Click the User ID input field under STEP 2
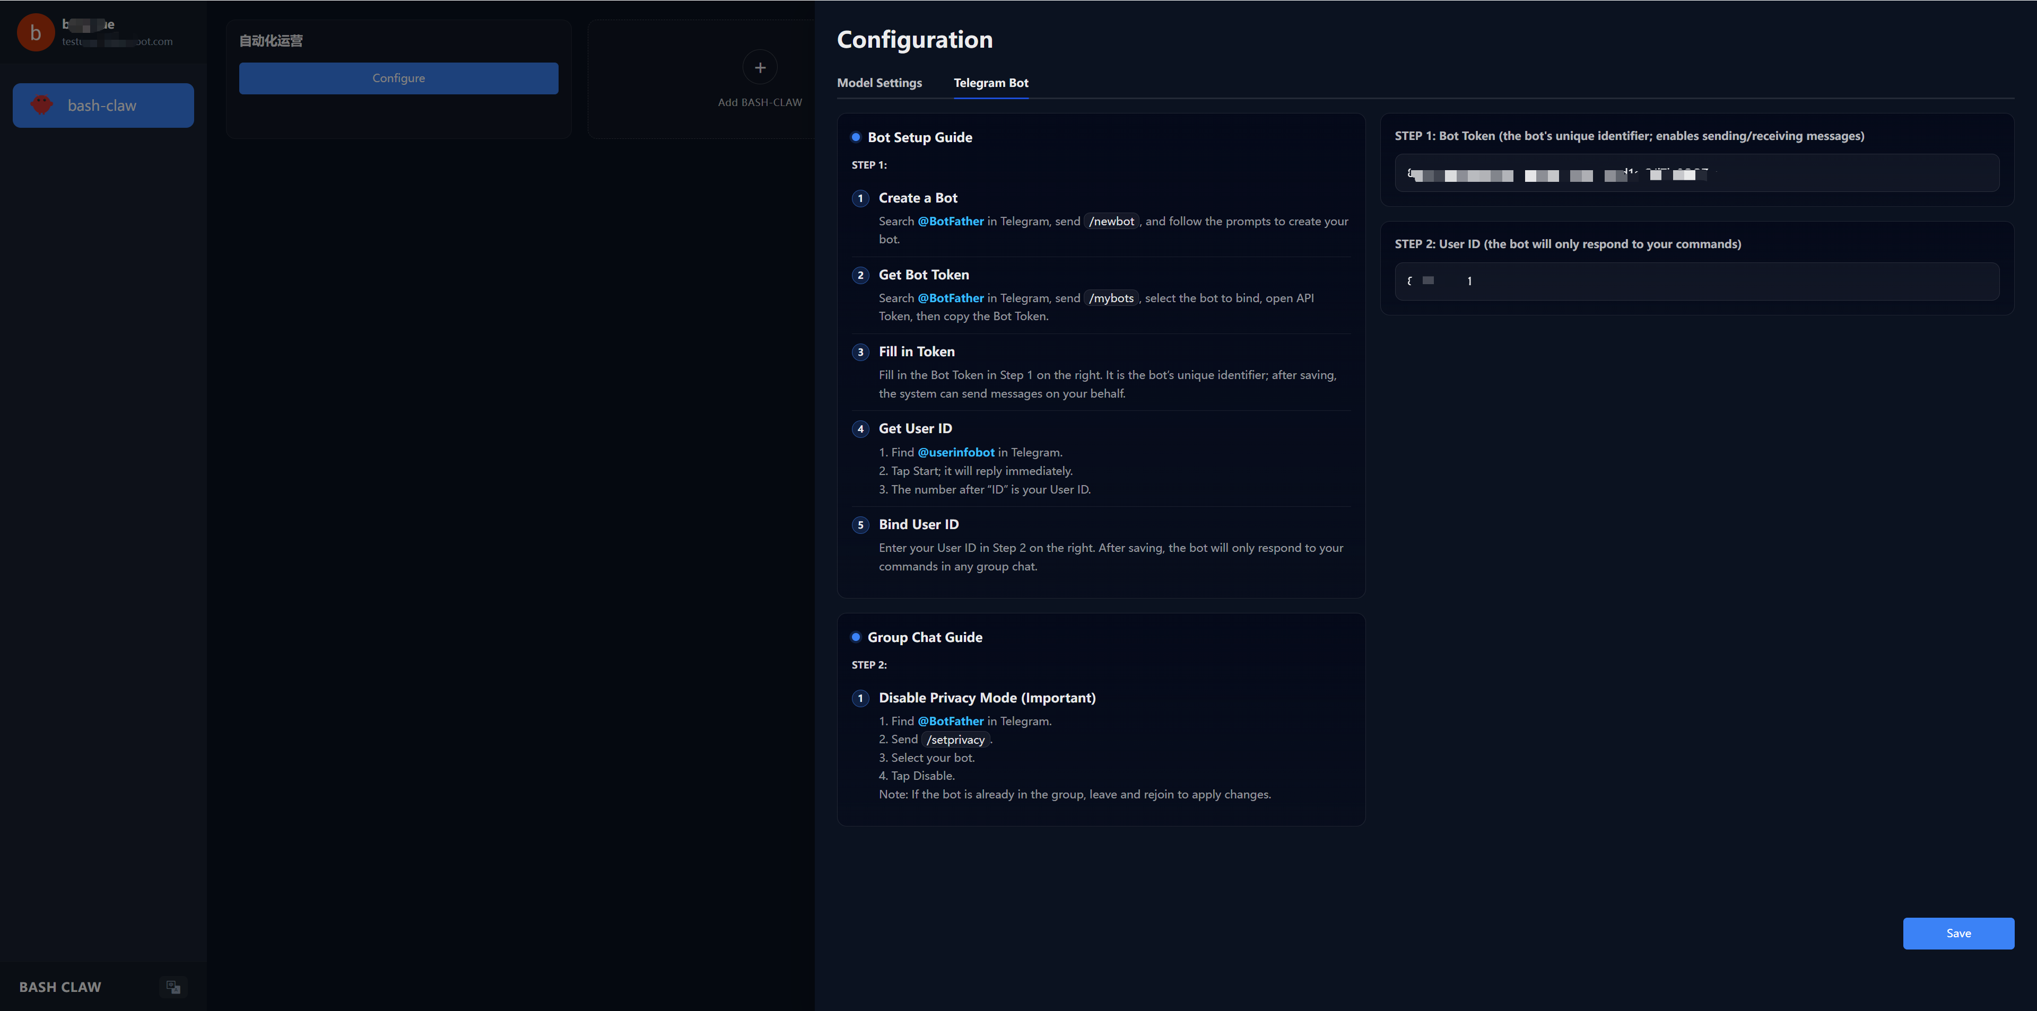This screenshot has width=2037, height=1011. point(1697,280)
